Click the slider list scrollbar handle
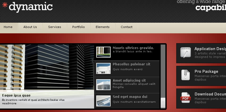 tap(163, 103)
